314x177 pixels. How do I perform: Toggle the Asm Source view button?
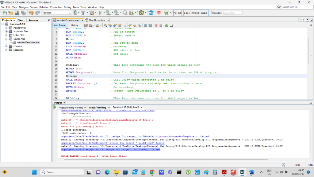[60, 25]
